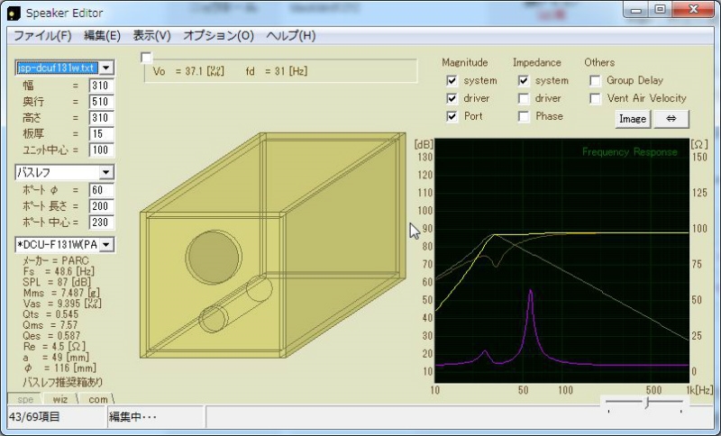
Task: Open the DCU-F131W driver selection dropdown
Action: tap(106, 245)
